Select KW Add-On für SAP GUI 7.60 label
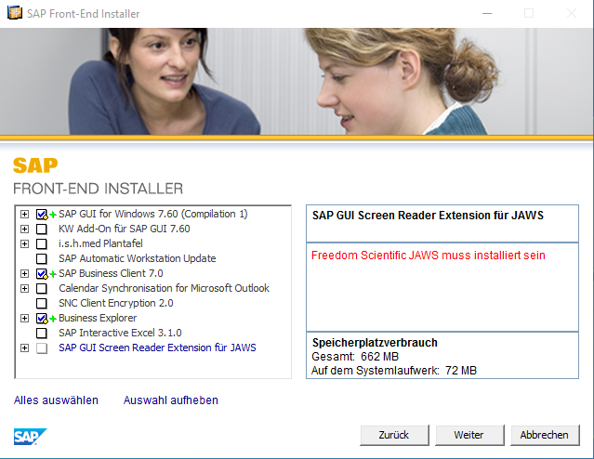The image size is (594, 459). click(125, 229)
